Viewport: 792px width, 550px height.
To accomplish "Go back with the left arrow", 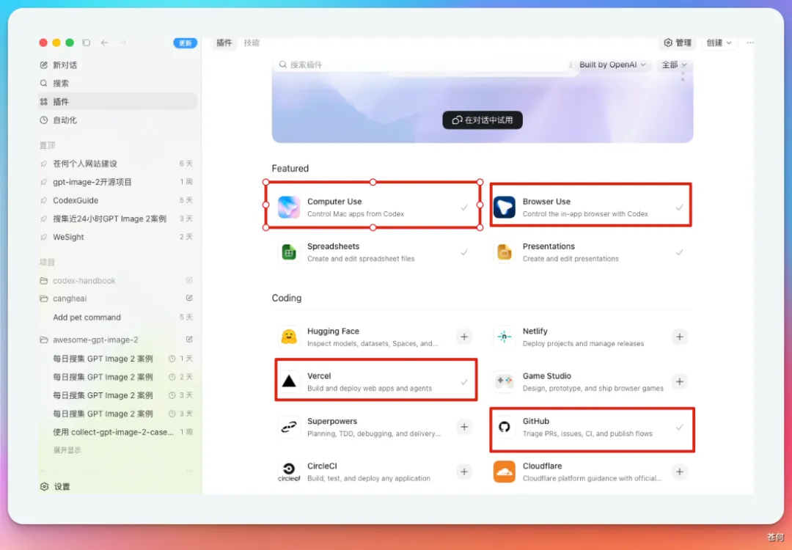I will [105, 43].
